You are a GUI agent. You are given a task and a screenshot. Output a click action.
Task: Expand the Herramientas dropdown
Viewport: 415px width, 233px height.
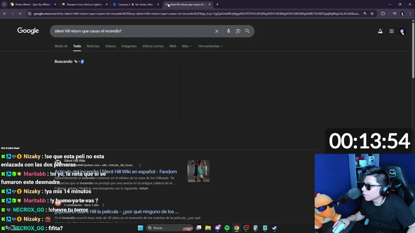click(210, 46)
